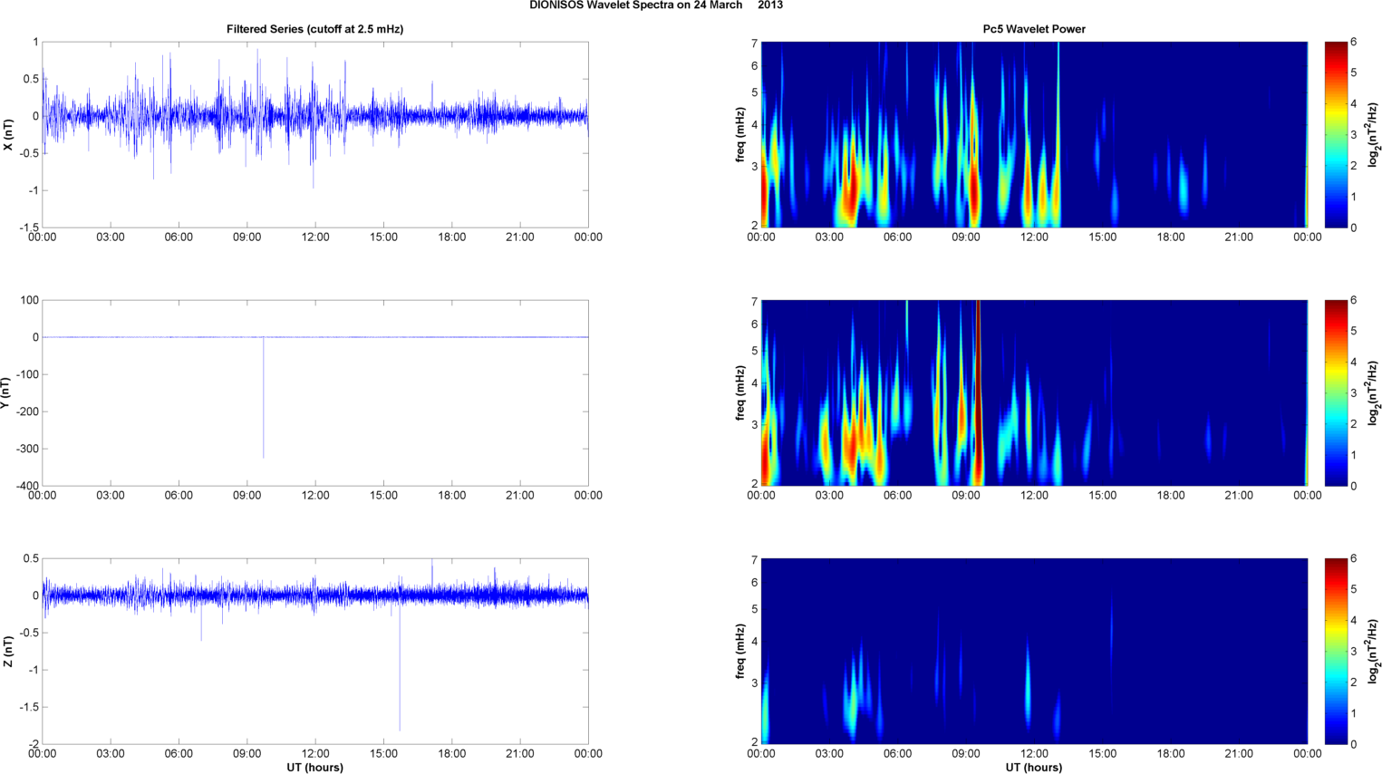This screenshot has width=1382, height=774.
Task: Open the Z filtered time series plot
Action: pyautogui.click(x=315, y=651)
